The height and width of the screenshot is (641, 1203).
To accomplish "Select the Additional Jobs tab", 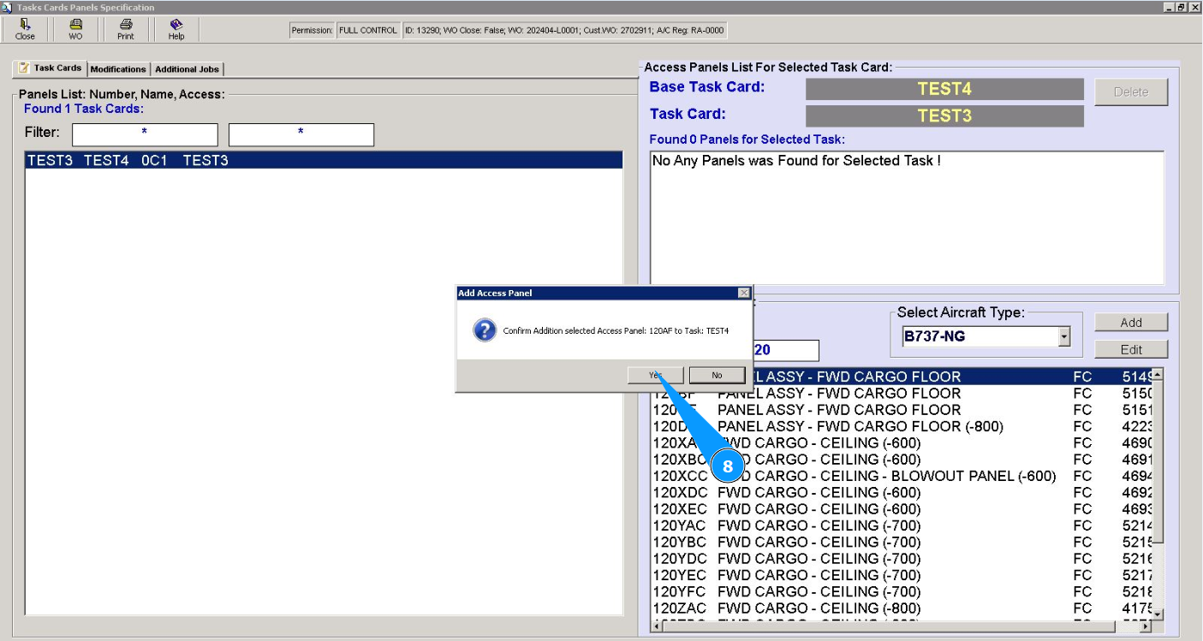I will pyautogui.click(x=187, y=69).
